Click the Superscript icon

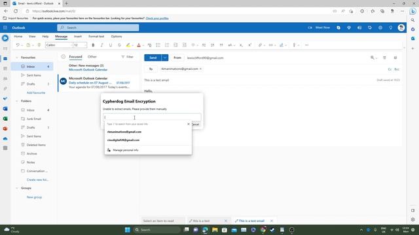(x=250, y=45)
